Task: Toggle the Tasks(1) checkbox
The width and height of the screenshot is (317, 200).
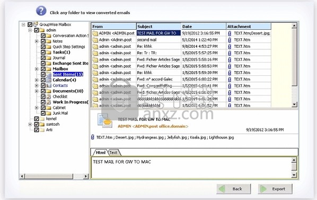Action: [43, 53]
